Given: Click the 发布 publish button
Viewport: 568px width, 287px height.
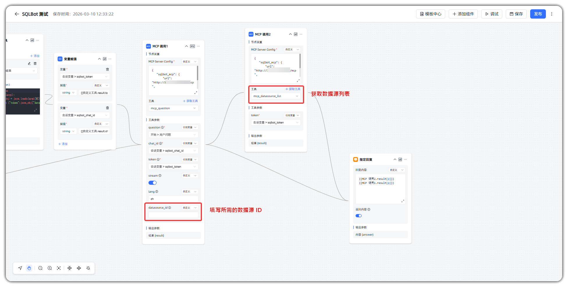Looking at the screenshot, I should click(538, 14).
